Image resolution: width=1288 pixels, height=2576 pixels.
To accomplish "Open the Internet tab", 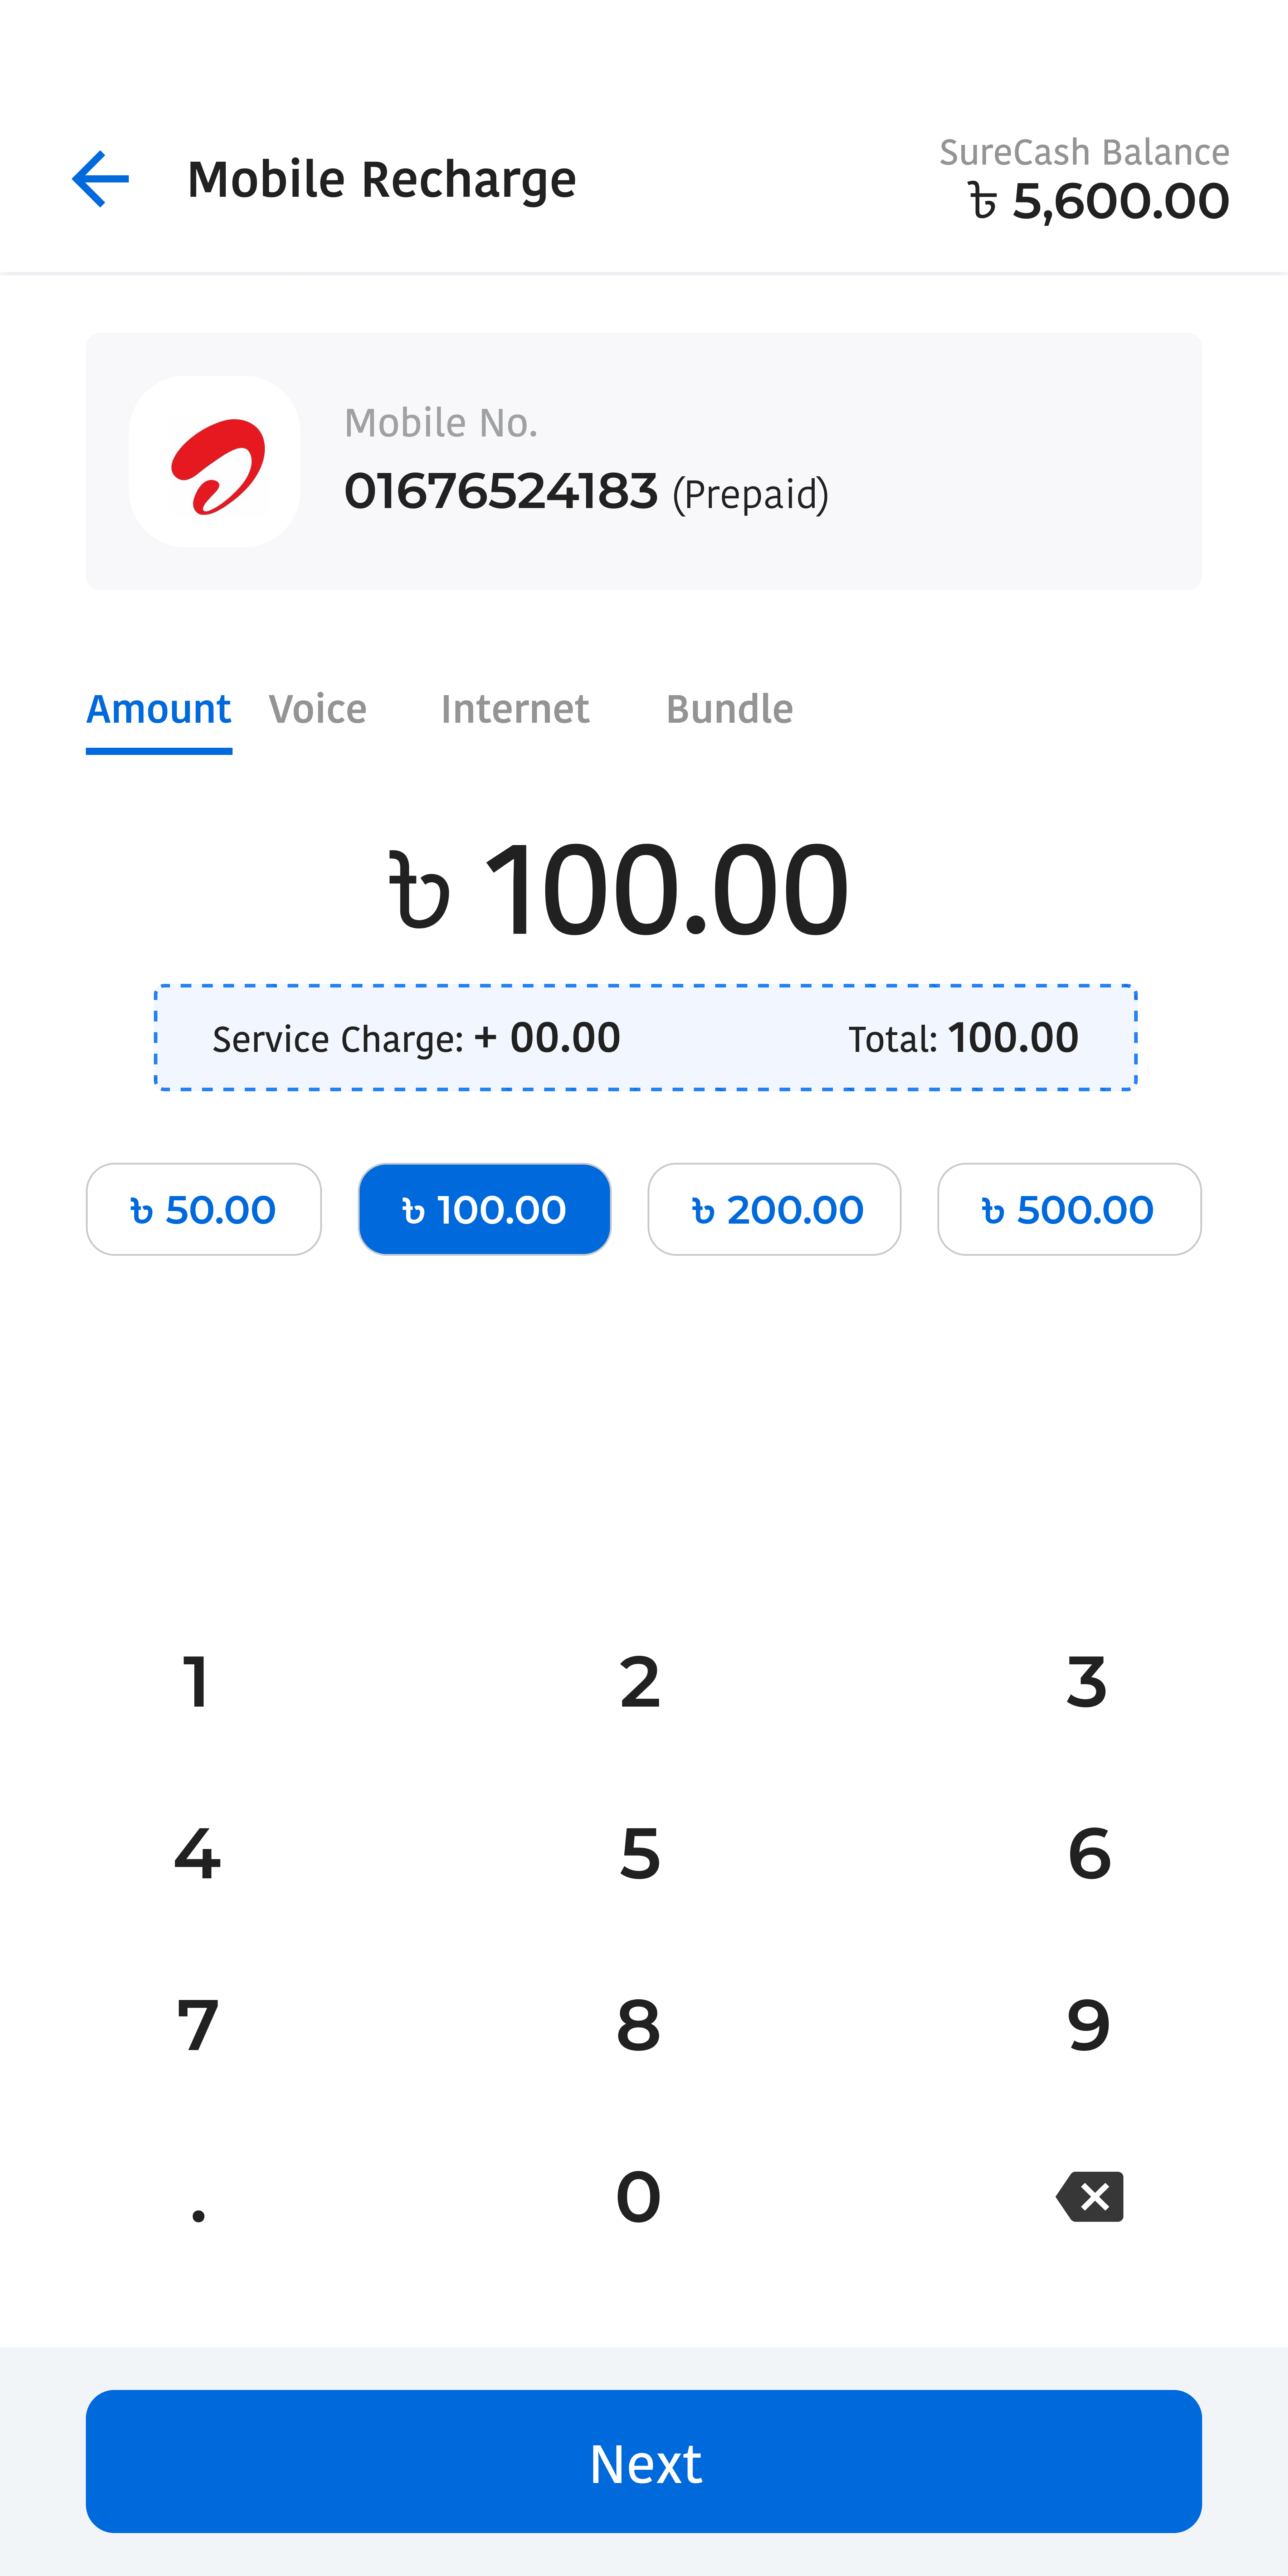I will pyautogui.click(x=515, y=709).
